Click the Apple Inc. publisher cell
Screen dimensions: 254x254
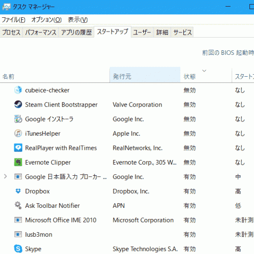point(126,134)
